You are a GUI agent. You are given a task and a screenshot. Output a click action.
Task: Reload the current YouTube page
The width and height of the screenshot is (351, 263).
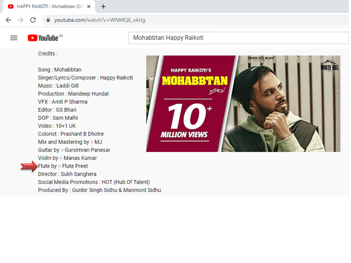point(33,20)
